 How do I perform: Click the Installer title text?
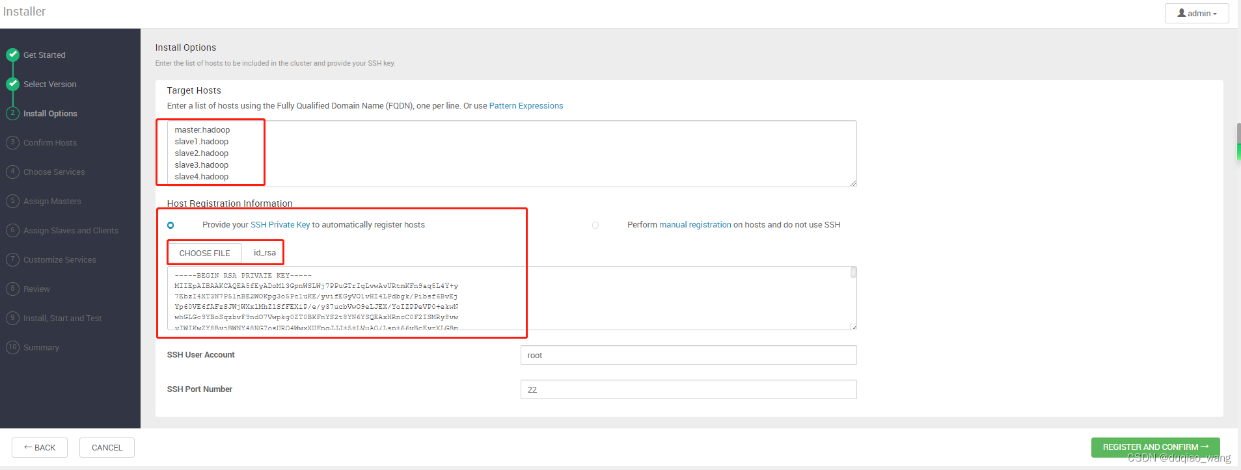[x=24, y=12]
